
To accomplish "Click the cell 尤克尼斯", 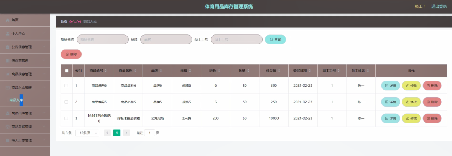I will pyautogui.click(x=157, y=118).
